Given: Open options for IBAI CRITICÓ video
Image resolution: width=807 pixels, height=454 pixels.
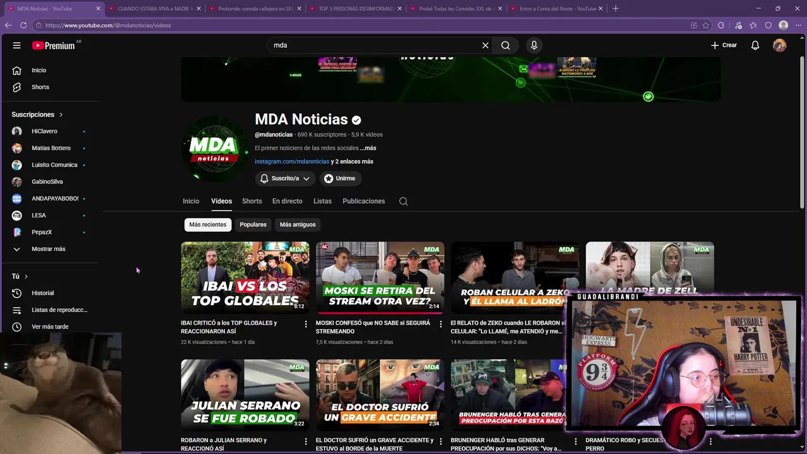Looking at the screenshot, I should [x=306, y=323].
